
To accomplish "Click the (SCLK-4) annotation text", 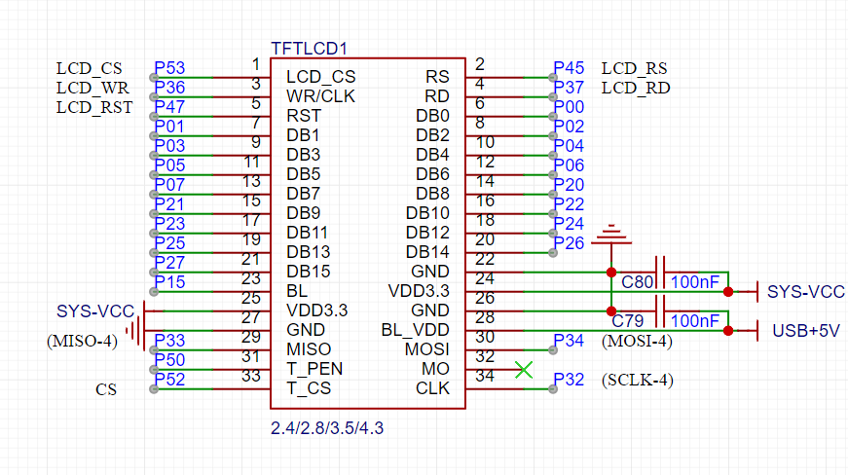I will click(x=638, y=381).
